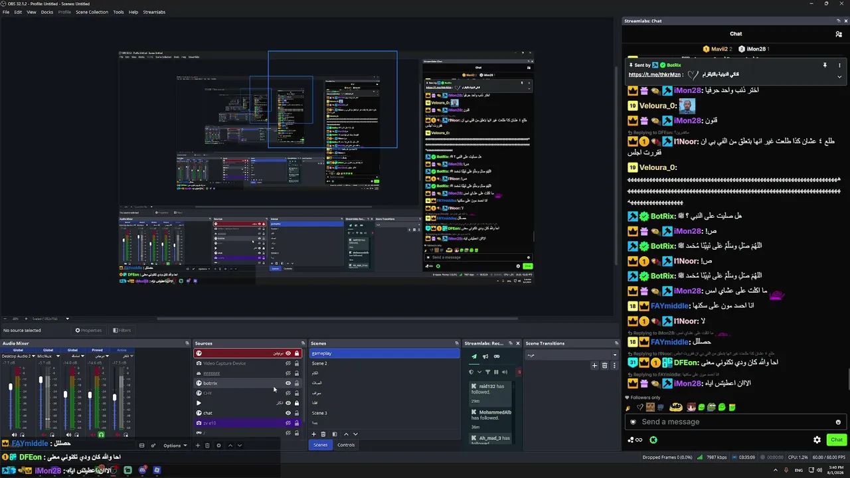Screen dimensions: 850x478
Task: Show the CHY source
Action: (288, 393)
